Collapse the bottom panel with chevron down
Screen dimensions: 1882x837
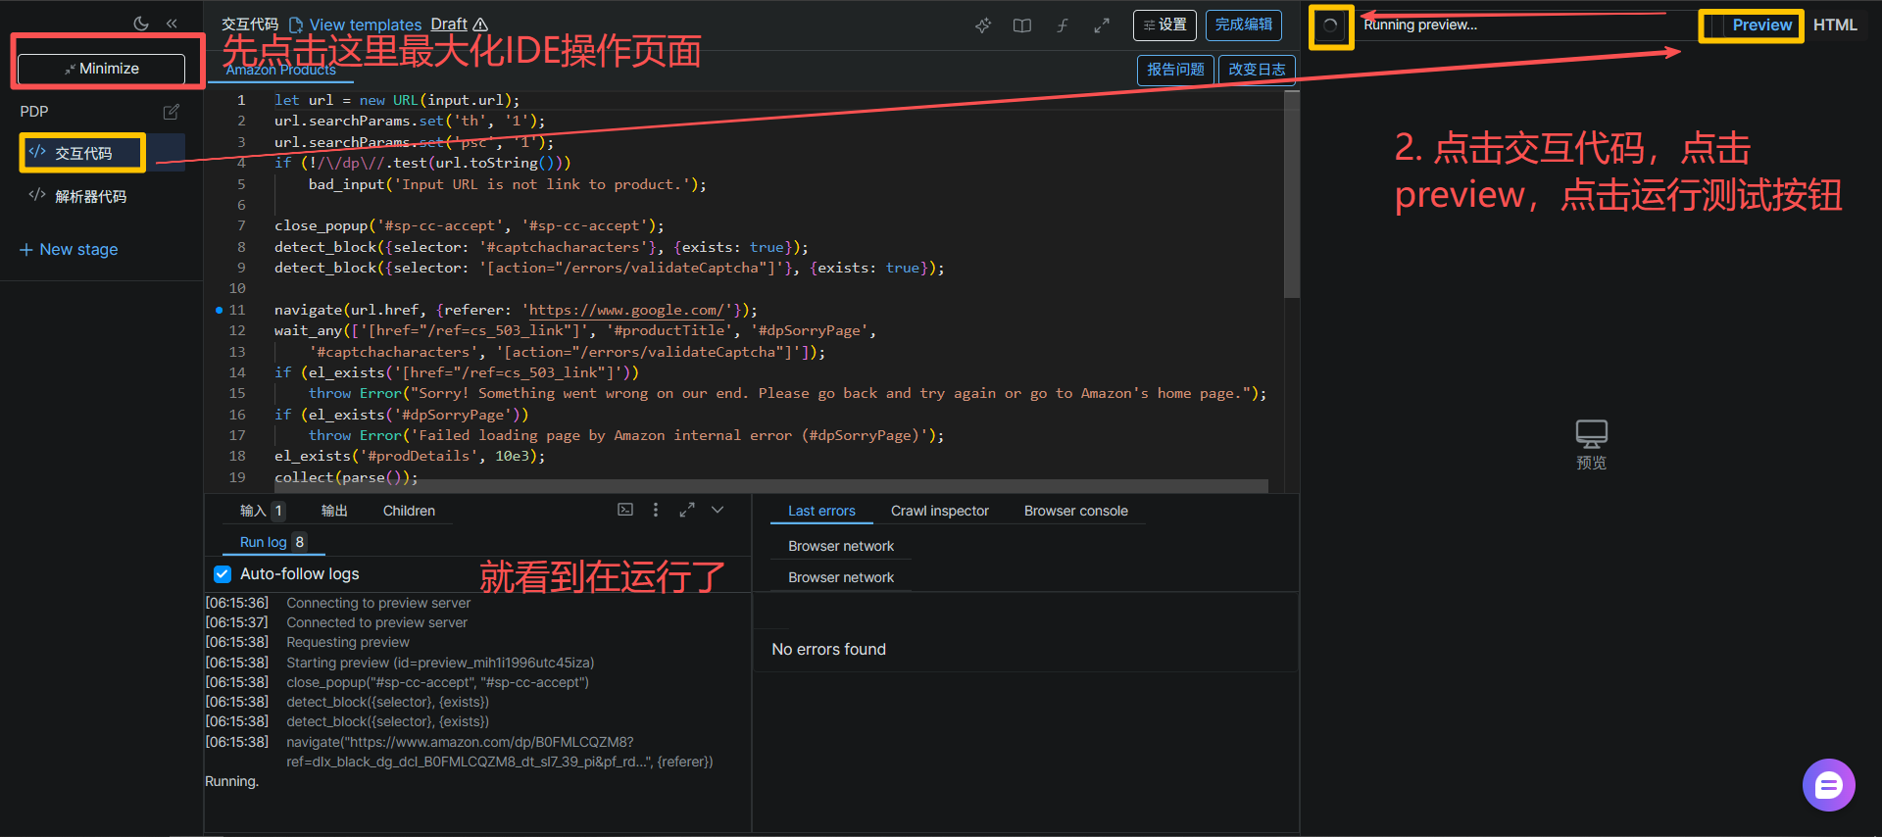(718, 510)
